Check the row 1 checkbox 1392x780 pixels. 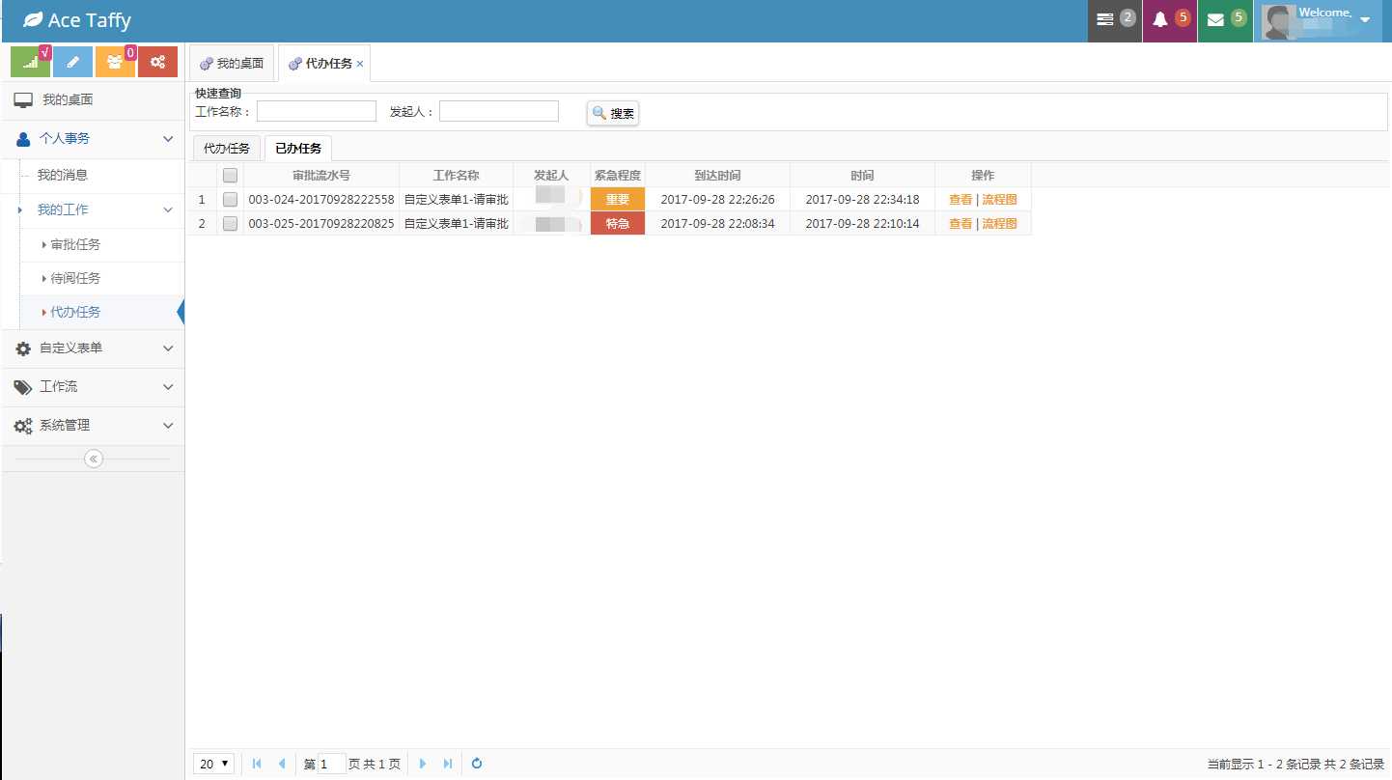click(x=230, y=200)
